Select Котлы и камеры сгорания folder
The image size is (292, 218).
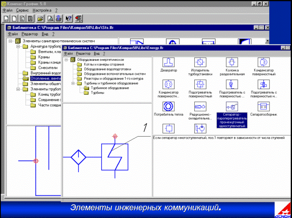point(104,64)
